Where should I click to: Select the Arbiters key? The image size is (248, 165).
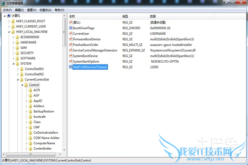[x=39, y=106]
